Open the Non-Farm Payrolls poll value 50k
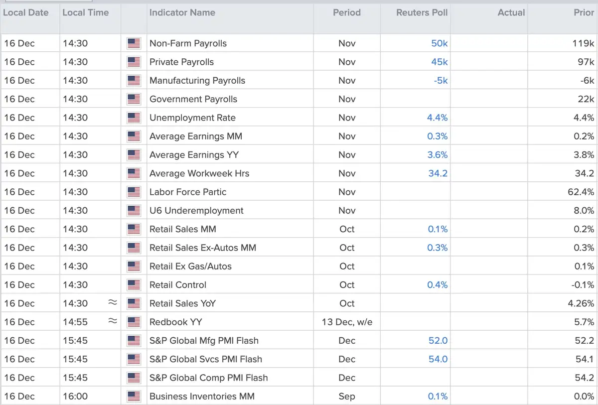Screen dimensions: 598x405 coord(440,43)
